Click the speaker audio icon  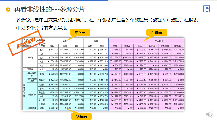(x=209, y=114)
